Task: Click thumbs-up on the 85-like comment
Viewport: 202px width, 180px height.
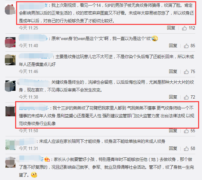Action: point(186,46)
